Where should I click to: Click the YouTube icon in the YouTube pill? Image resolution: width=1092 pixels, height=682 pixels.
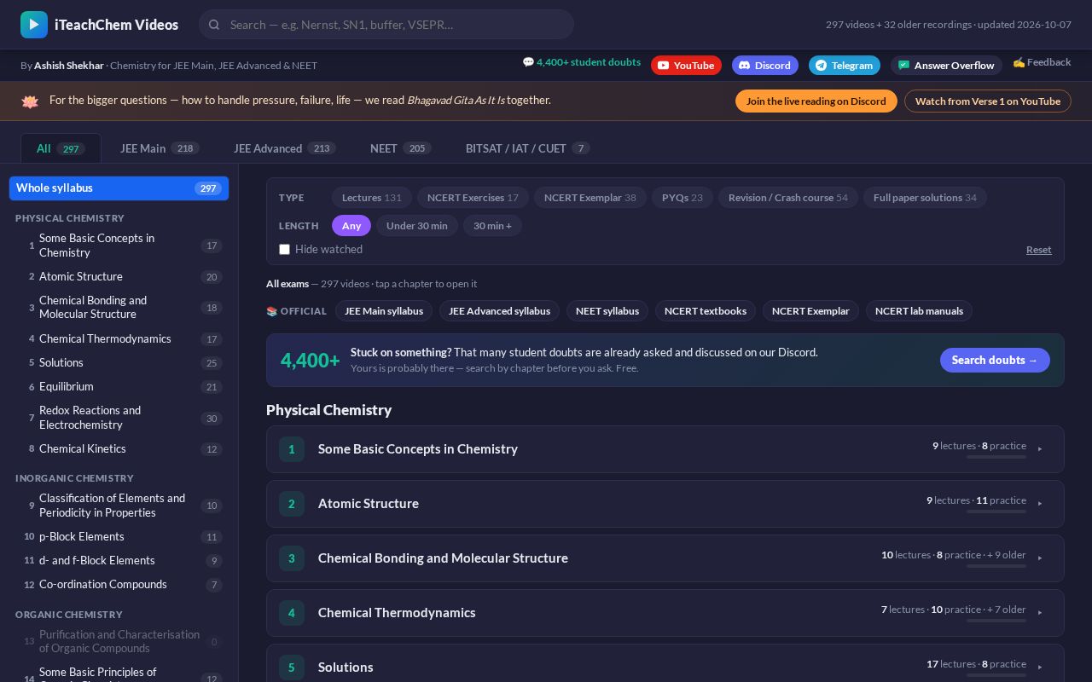pos(663,66)
